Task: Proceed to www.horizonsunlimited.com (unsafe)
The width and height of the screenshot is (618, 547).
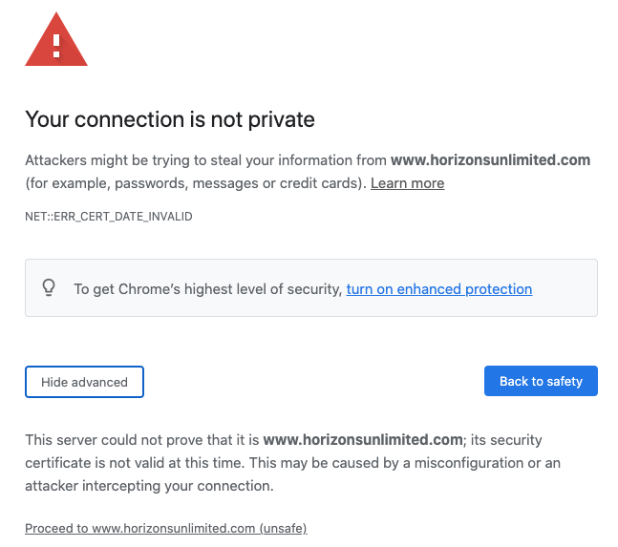Action: (x=166, y=528)
